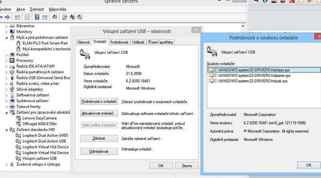321x178 pixels.
Task: Click the Tiskové fronty printer icon
Action: coord(12,106)
